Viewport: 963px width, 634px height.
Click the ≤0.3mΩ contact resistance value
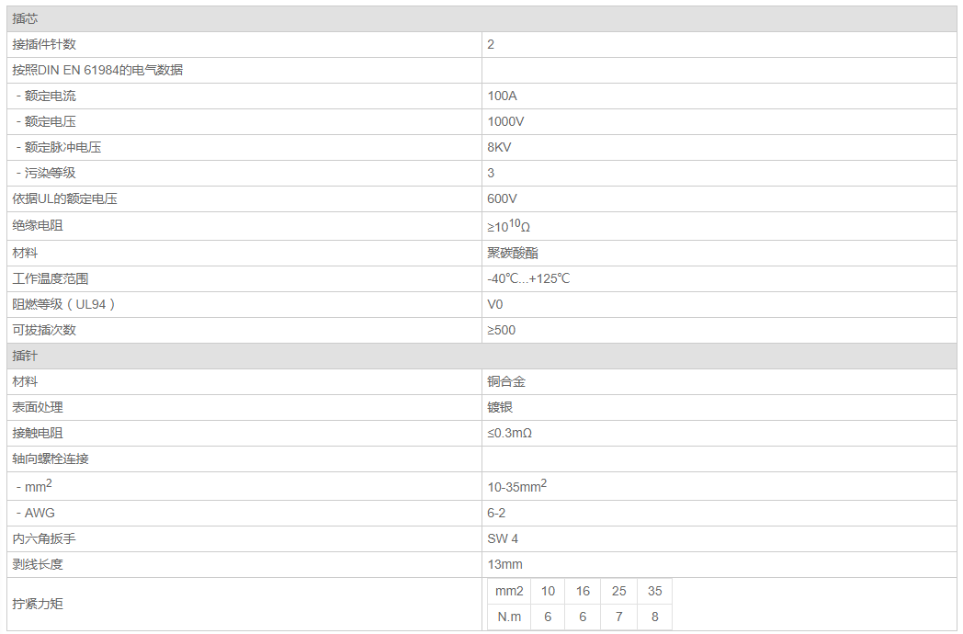click(x=509, y=433)
